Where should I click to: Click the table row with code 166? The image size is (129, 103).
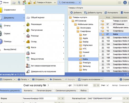coord(114,51)
